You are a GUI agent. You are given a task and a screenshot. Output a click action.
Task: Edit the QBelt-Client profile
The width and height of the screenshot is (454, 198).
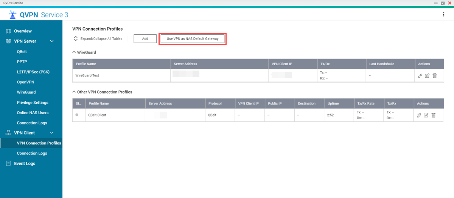pos(426,115)
